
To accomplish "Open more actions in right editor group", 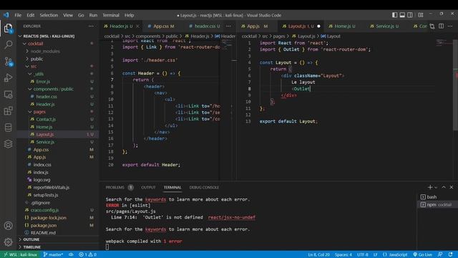I will click(450, 27).
